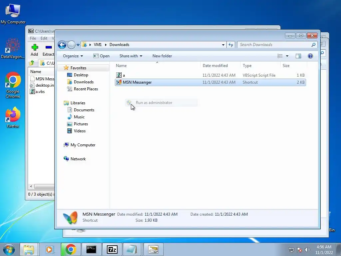The width and height of the screenshot is (341, 256).
Task: Open the Share with dropdown
Action: pos(131,56)
